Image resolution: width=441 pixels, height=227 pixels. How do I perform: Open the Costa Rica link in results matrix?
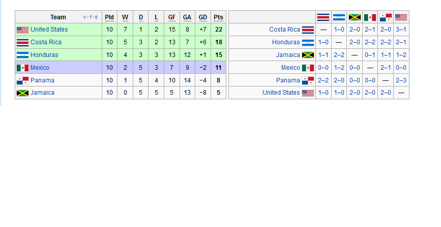284,30
